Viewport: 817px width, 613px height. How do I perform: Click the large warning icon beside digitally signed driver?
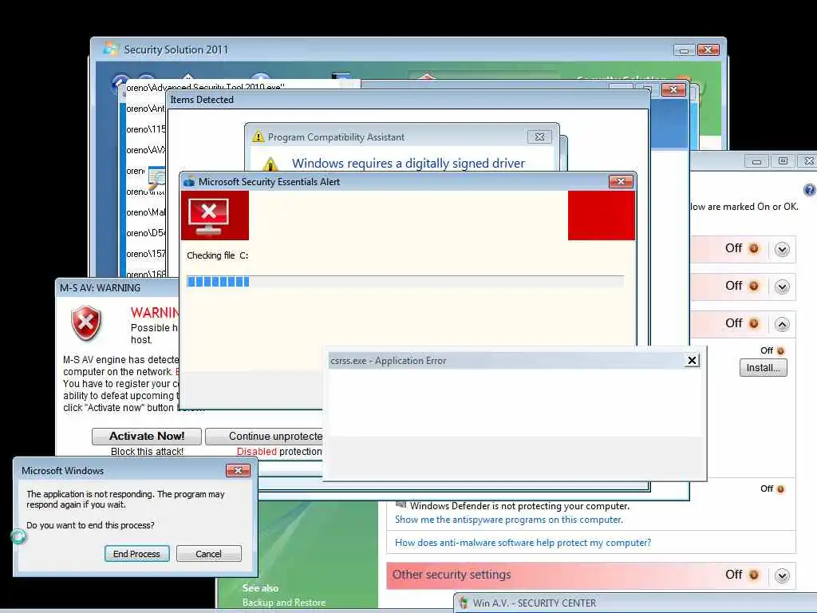point(270,164)
